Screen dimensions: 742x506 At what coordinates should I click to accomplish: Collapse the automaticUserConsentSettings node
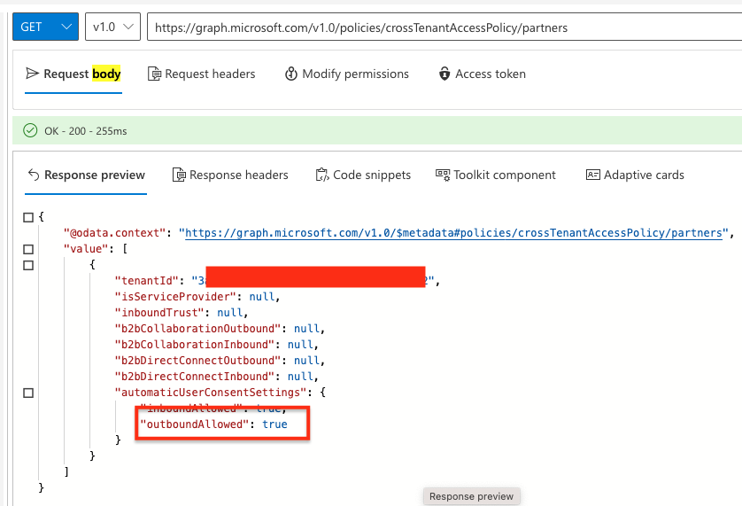(x=28, y=392)
